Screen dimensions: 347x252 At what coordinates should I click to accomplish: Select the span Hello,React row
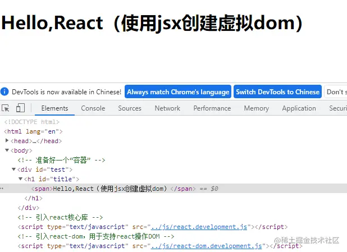click(x=174, y=189)
